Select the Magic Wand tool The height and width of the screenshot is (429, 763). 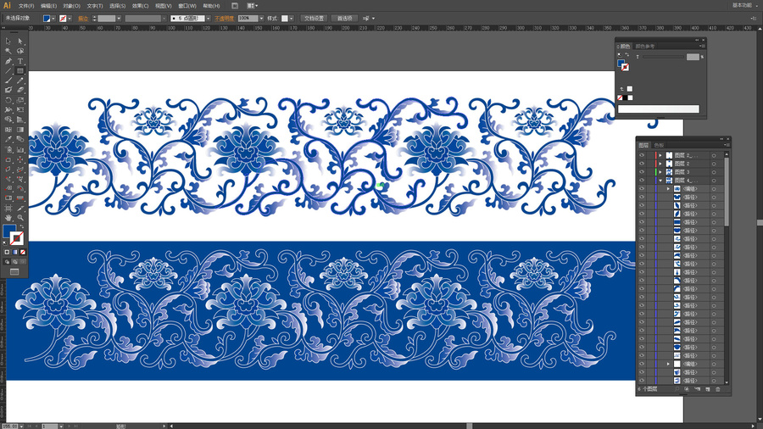[8, 51]
